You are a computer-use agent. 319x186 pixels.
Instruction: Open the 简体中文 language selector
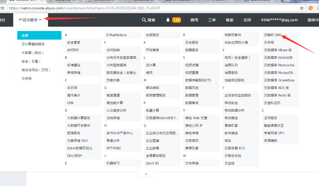tap(313, 20)
